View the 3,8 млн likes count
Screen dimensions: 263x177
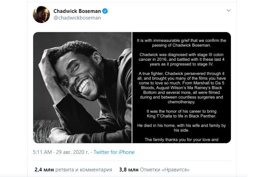click(129, 170)
